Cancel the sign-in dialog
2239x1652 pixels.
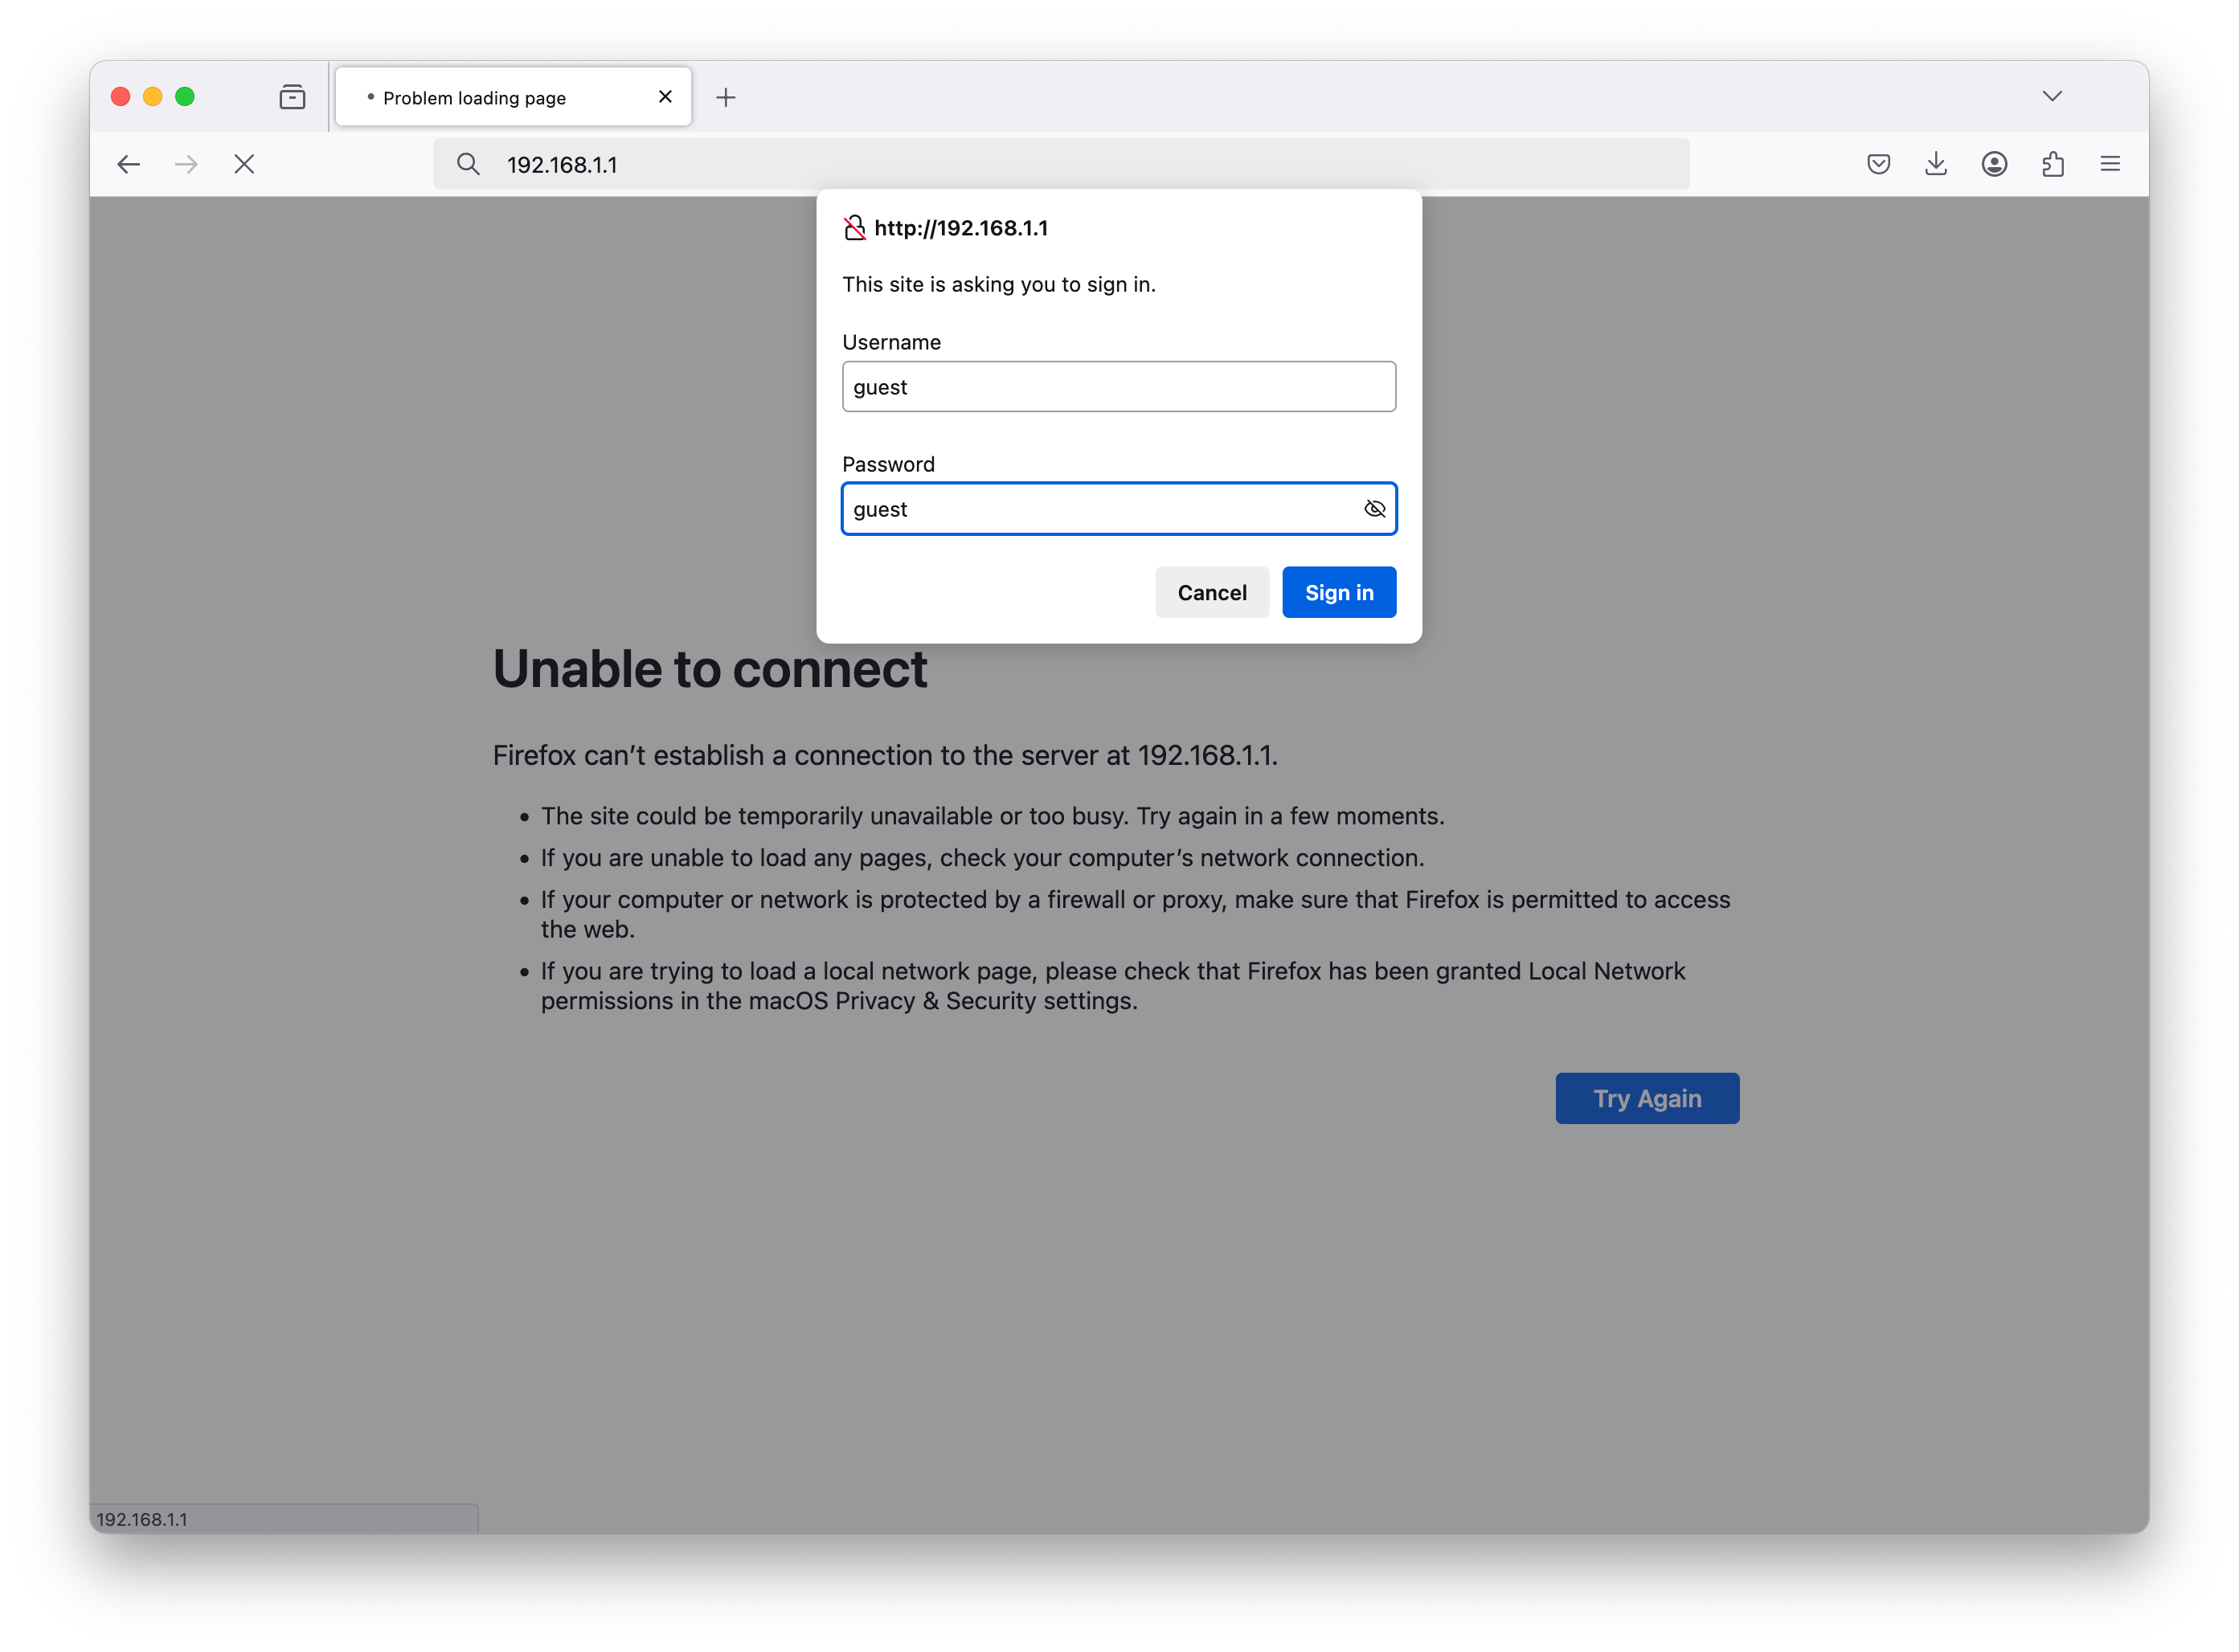(1212, 592)
